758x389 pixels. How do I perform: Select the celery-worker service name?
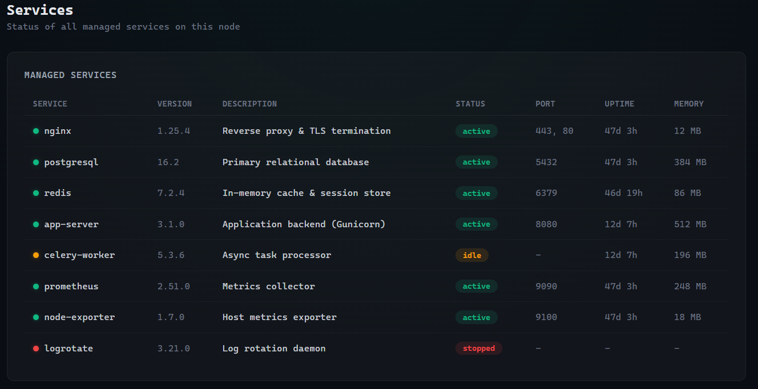(79, 255)
